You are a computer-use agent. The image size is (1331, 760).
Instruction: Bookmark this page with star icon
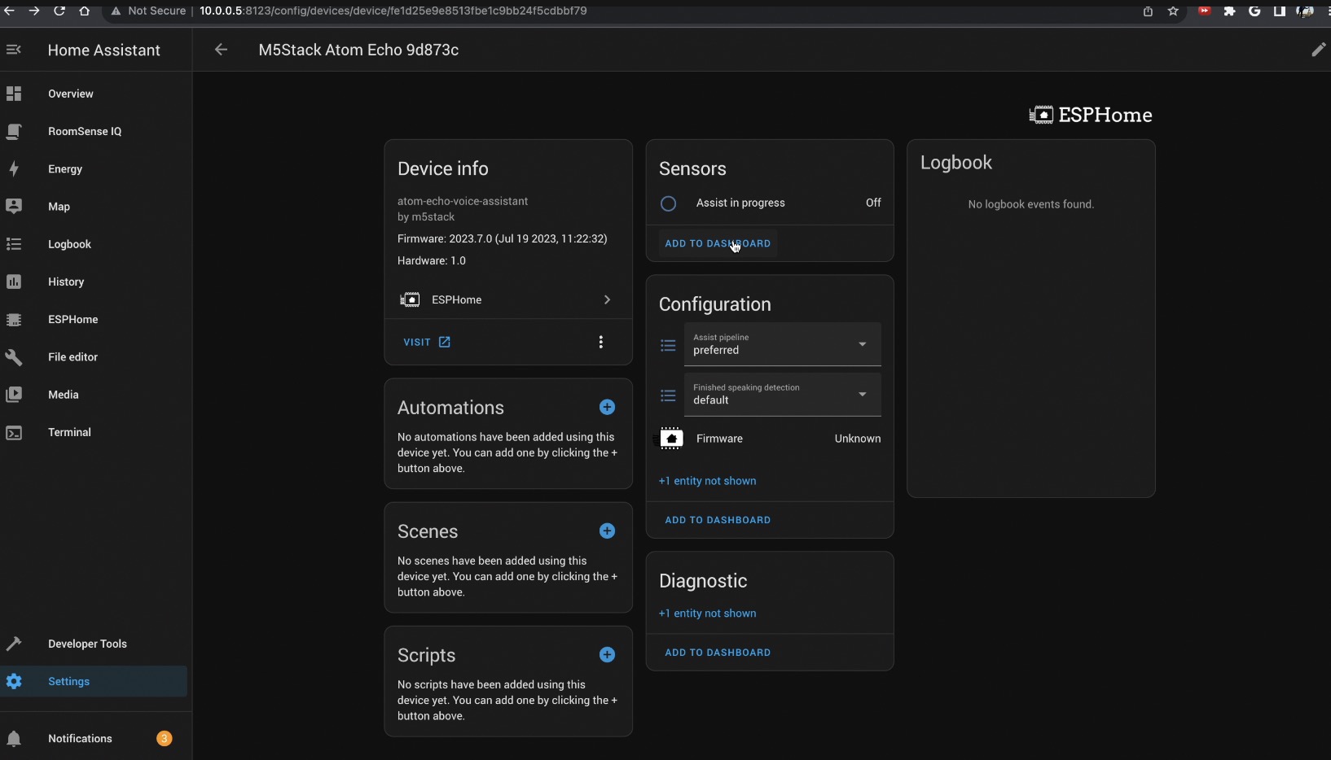pos(1173,11)
